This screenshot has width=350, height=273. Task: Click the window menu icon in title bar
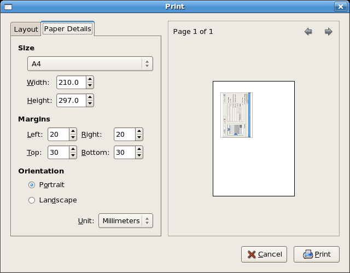pos(9,7)
